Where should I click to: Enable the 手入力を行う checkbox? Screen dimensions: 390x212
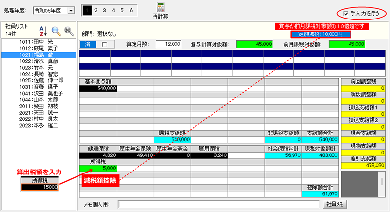click(x=346, y=14)
